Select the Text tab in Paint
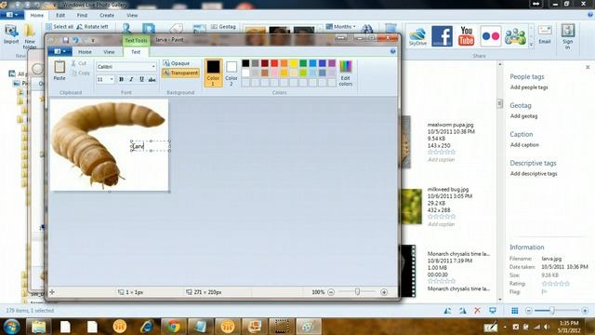Viewport: 595px width, 335px height. click(136, 52)
